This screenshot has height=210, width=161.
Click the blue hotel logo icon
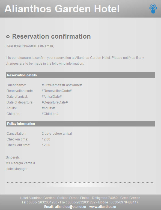(153, 8)
